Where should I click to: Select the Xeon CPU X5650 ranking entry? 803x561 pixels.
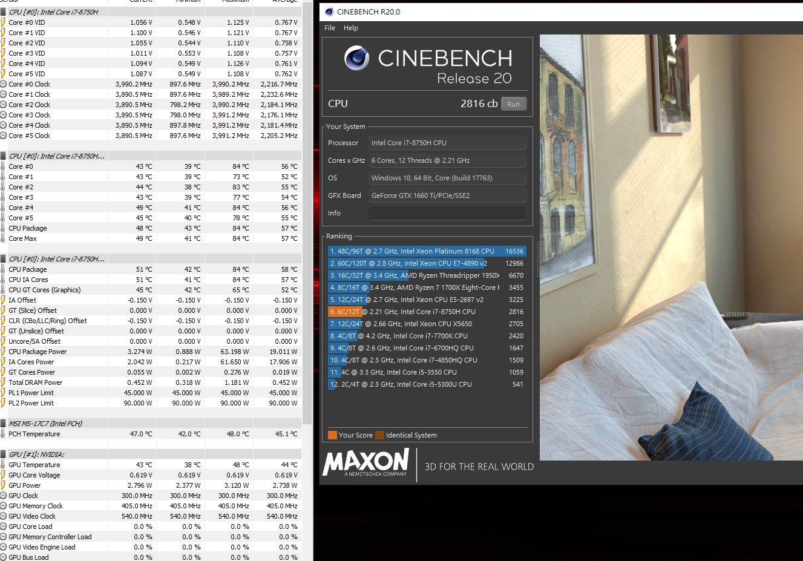[x=427, y=324]
